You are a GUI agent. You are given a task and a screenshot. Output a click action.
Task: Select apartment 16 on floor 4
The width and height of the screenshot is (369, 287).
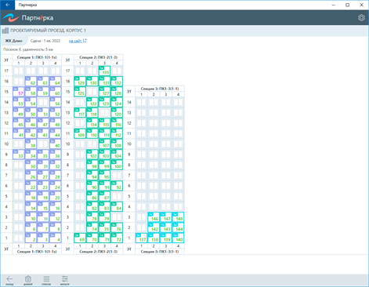pos(56,207)
